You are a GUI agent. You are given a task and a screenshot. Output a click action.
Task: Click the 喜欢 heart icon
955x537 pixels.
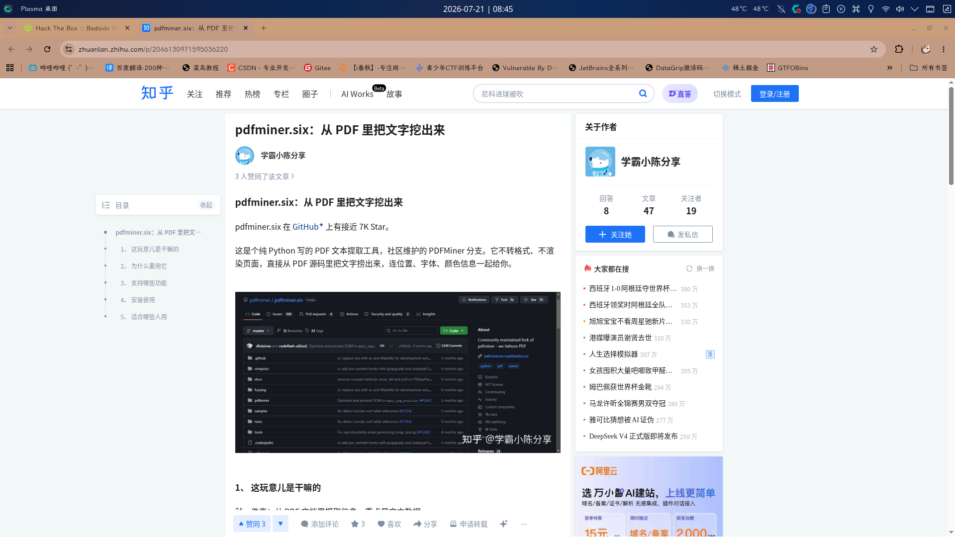[381, 524]
